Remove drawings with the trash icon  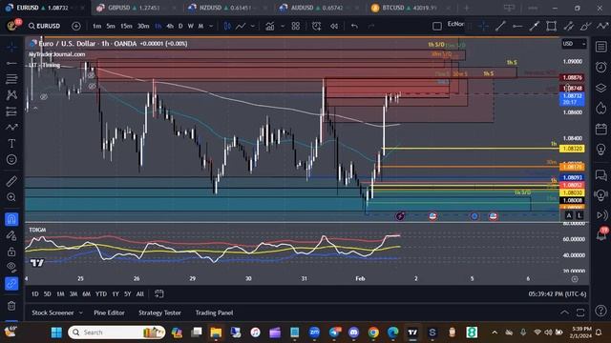pyautogui.click(x=11, y=306)
